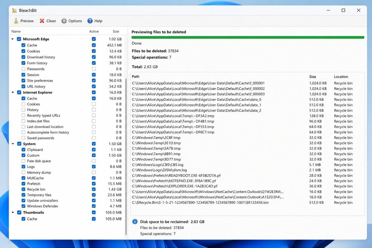
Task: Sort tree by its Size column header
Action: [x=116, y=31]
